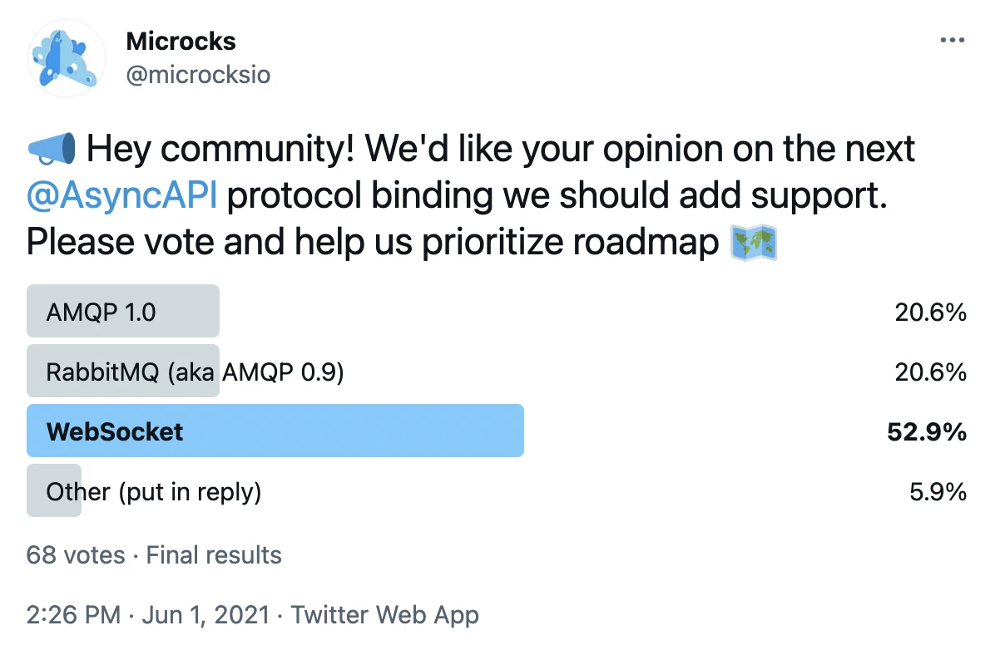Click the 5.9% result for Other
The height and width of the screenshot is (655, 995).
(x=938, y=491)
